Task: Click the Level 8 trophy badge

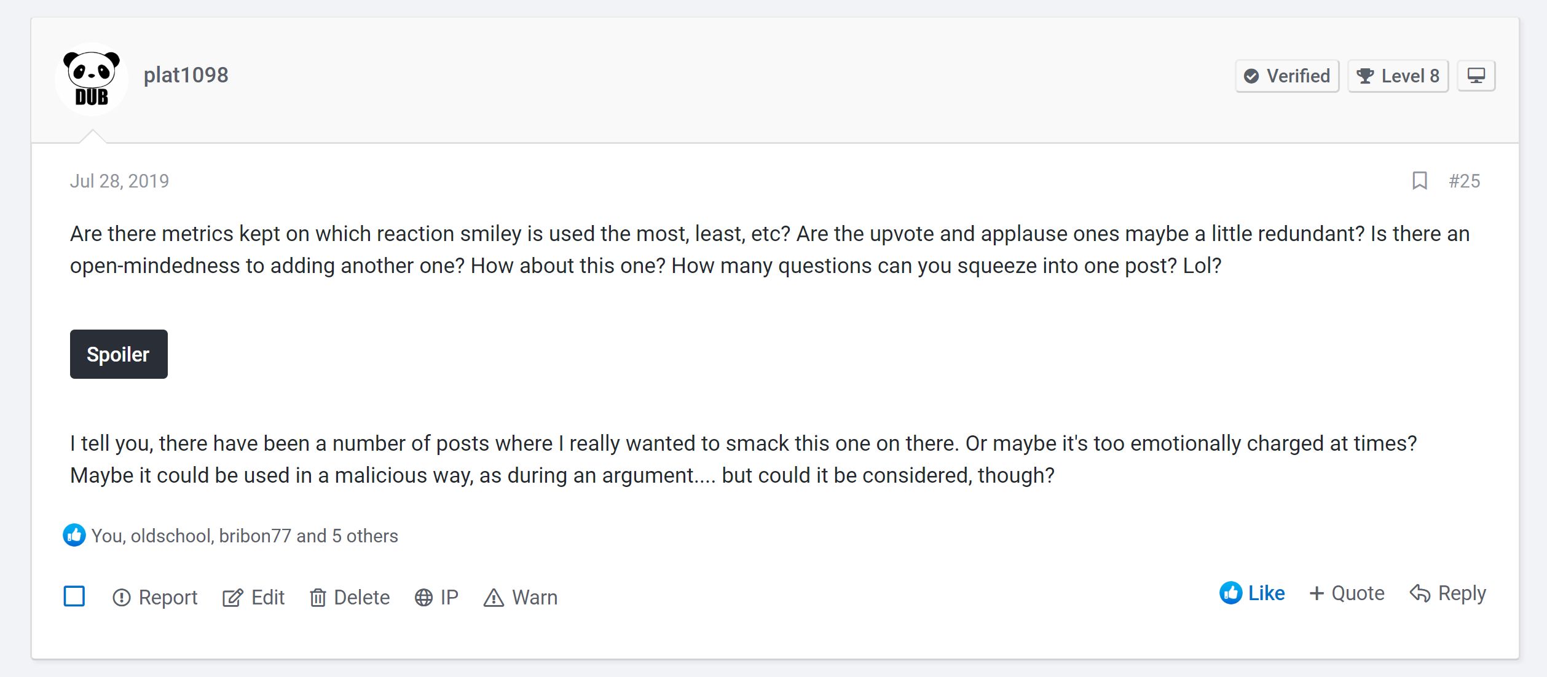Action: [1398, 76]
